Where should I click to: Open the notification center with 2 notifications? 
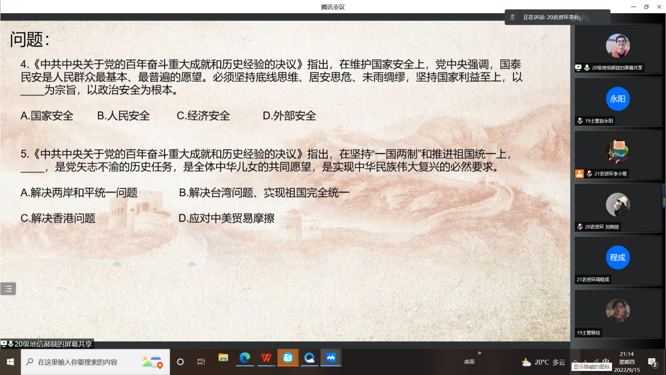click(x=652, y=362)
